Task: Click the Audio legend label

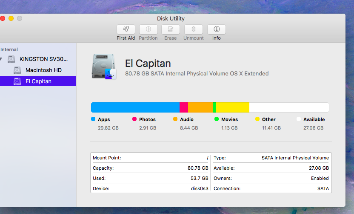Action: click(187, 119)
